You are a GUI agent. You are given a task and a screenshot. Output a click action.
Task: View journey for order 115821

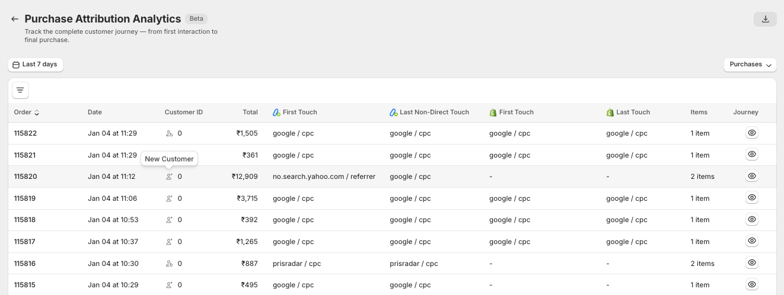[752, 155]
